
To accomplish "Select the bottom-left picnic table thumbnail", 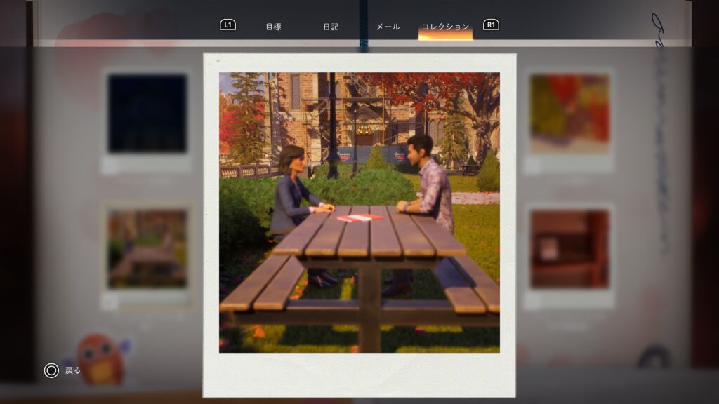I will click(x=147, y=248).
